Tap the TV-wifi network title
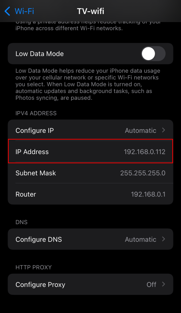Viewport: 181px width, 313px height. coord(91,11)
